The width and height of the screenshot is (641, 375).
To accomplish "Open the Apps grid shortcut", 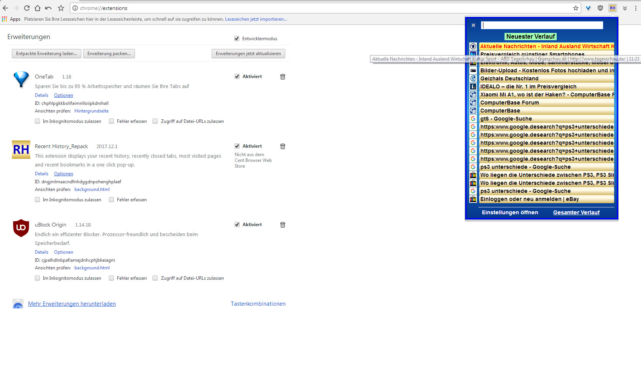I will click(11, 19).
